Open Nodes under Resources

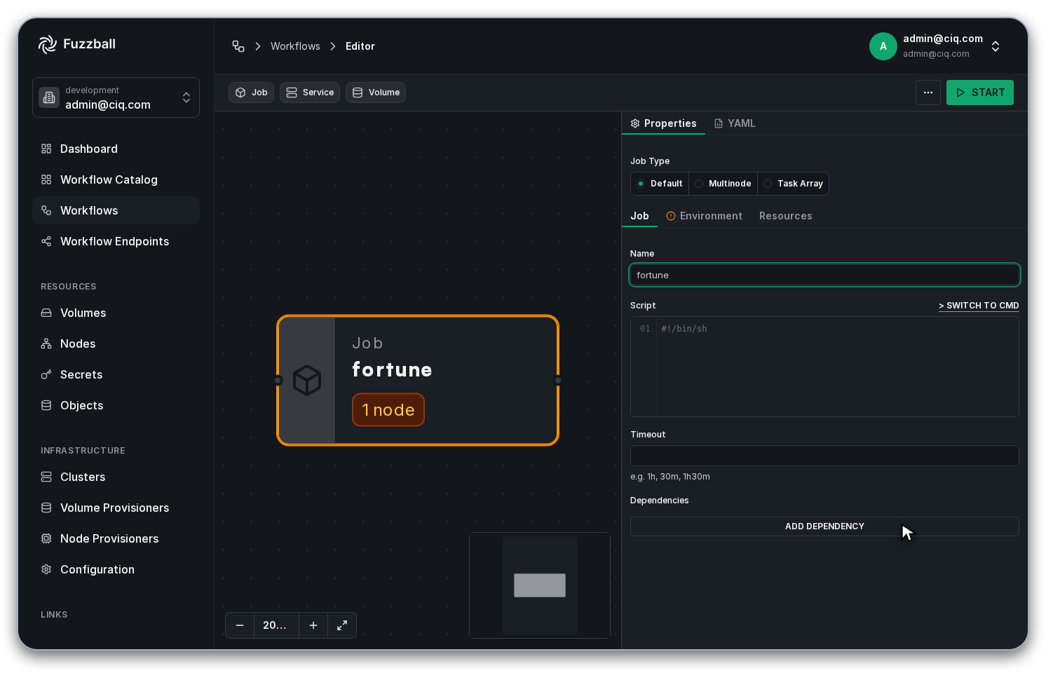116,344
